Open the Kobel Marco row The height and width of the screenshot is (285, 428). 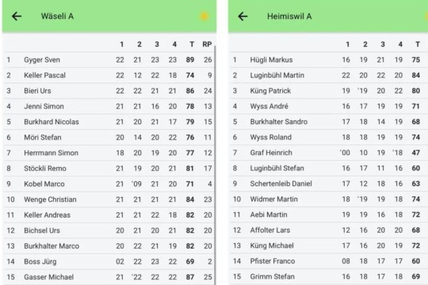tap(109, 184)
